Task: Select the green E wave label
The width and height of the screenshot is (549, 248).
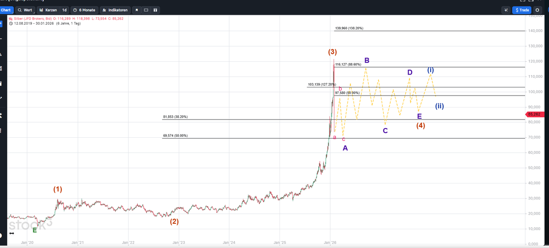Action: [34, 230]
